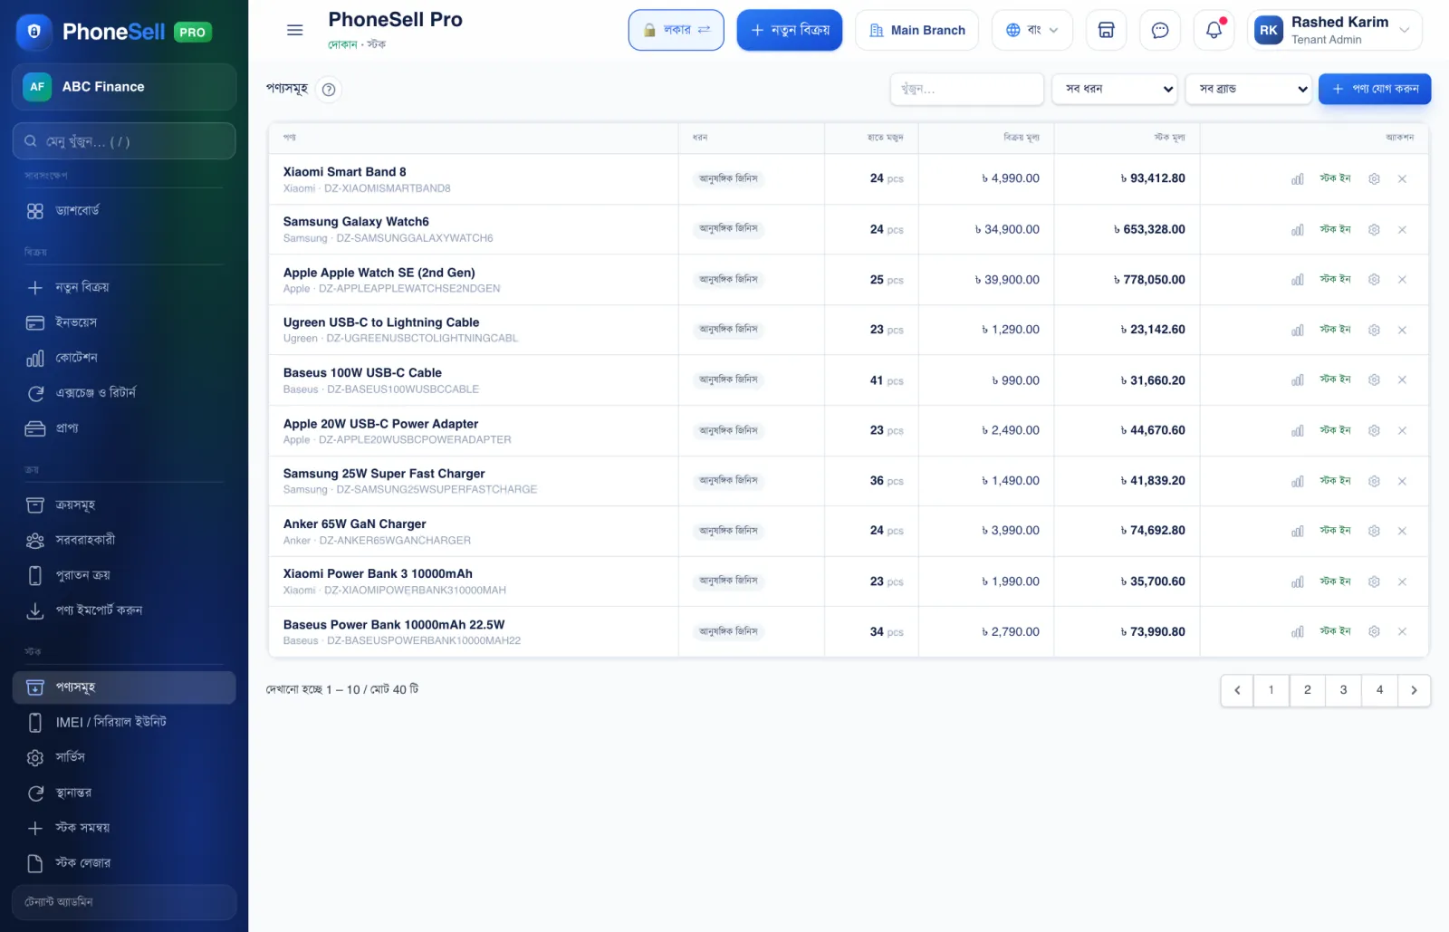
Task: Go to previous page with left arrow
Action: point(1237,690)
